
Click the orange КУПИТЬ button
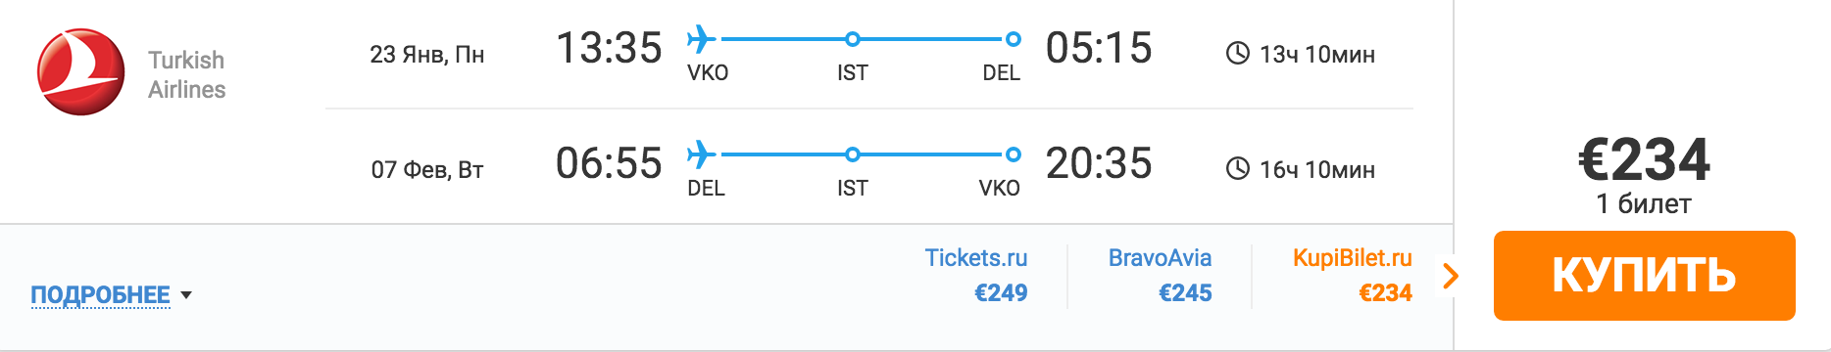[1644, 276]
